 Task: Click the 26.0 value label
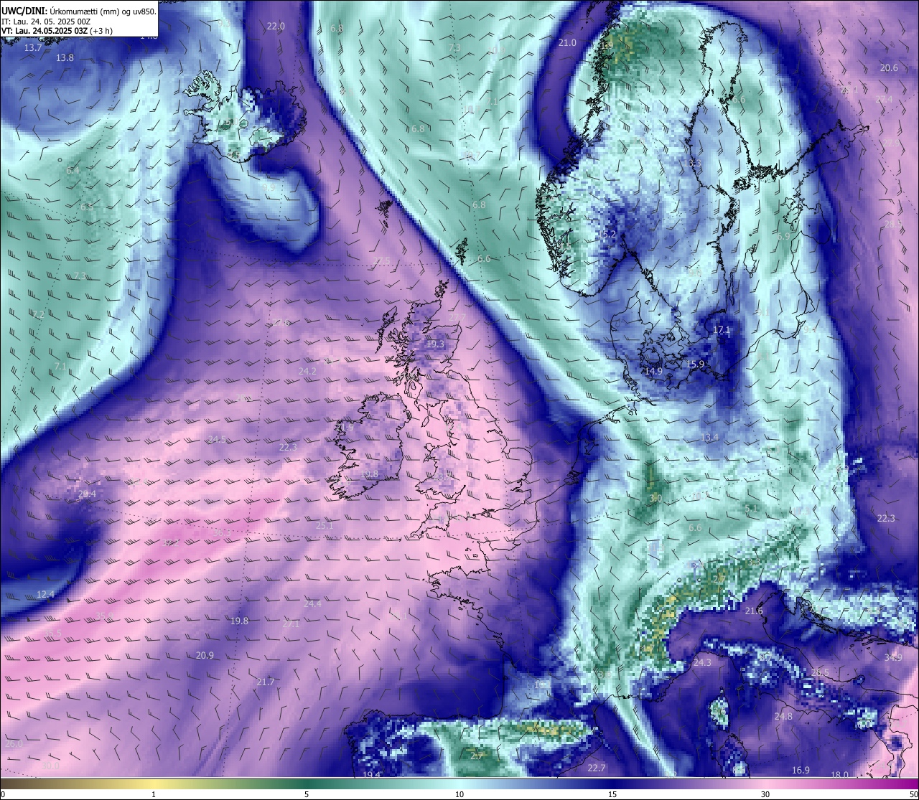click(x=14, y=744)
